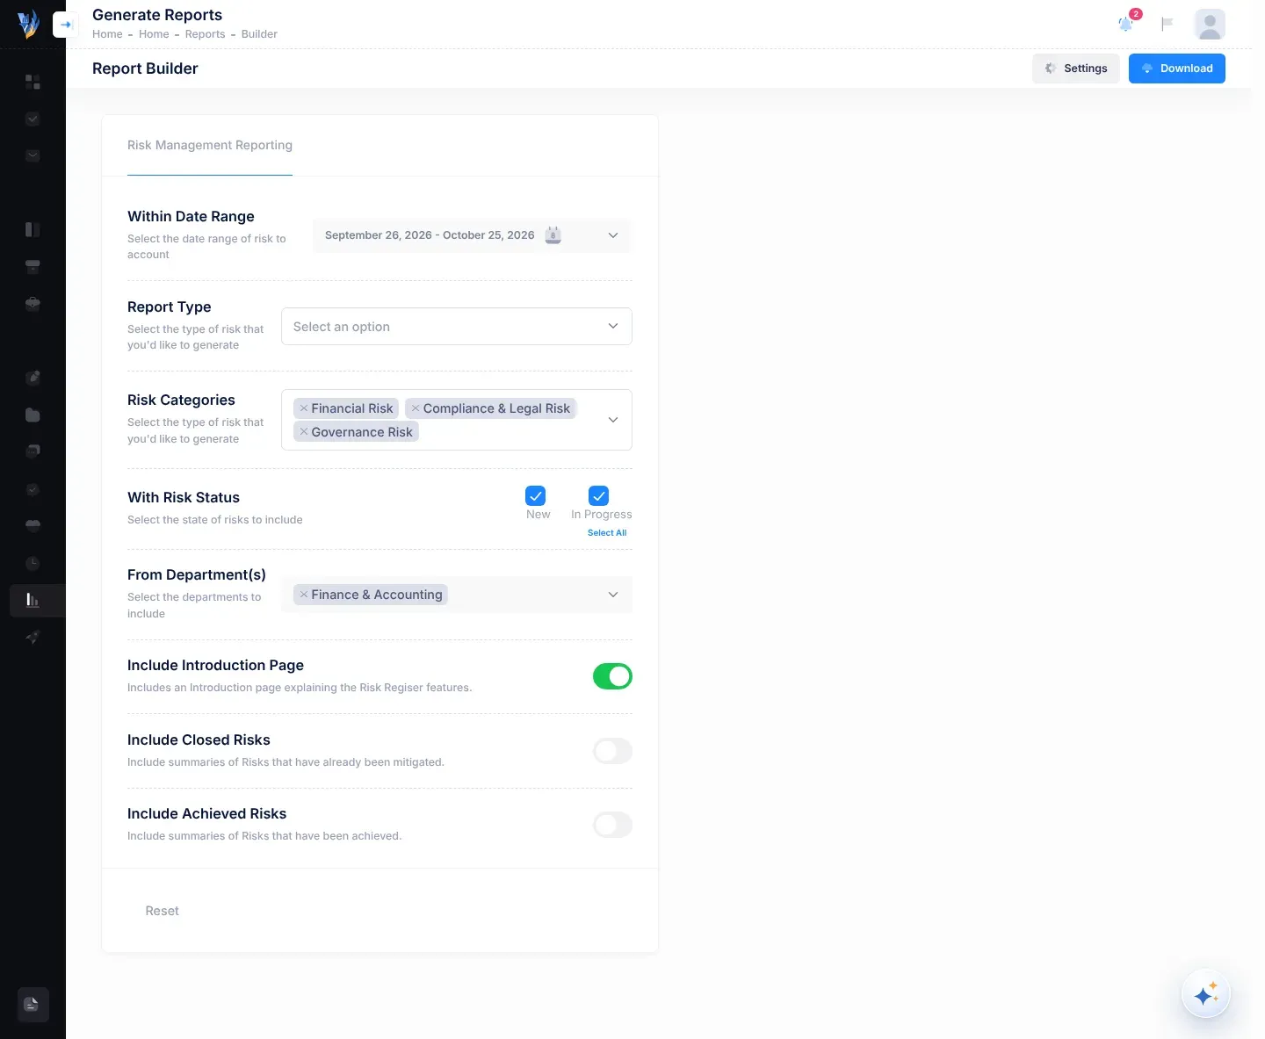This screenshot has width=1265, height=1039.
Task: Click the app logo in the top-left
Action: tap(28, 24)
